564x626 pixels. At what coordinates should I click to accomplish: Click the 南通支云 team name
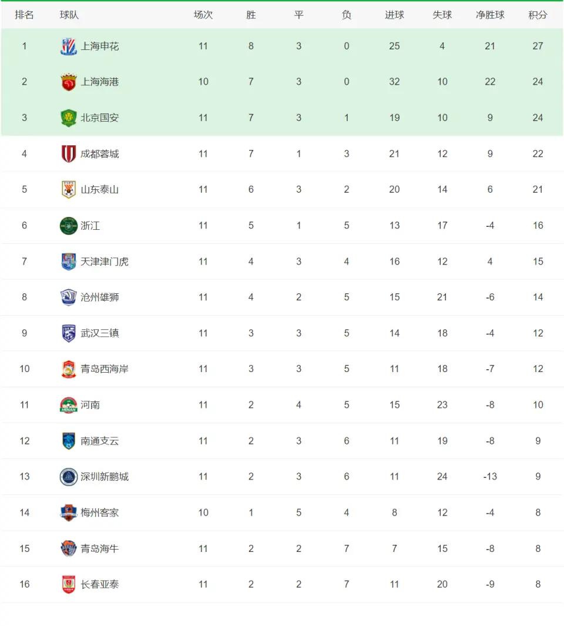(99, 441)
